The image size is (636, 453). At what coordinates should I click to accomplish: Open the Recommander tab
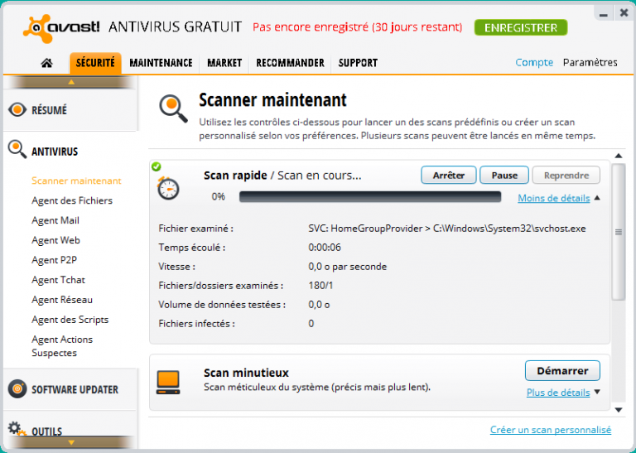coord(290,63)
